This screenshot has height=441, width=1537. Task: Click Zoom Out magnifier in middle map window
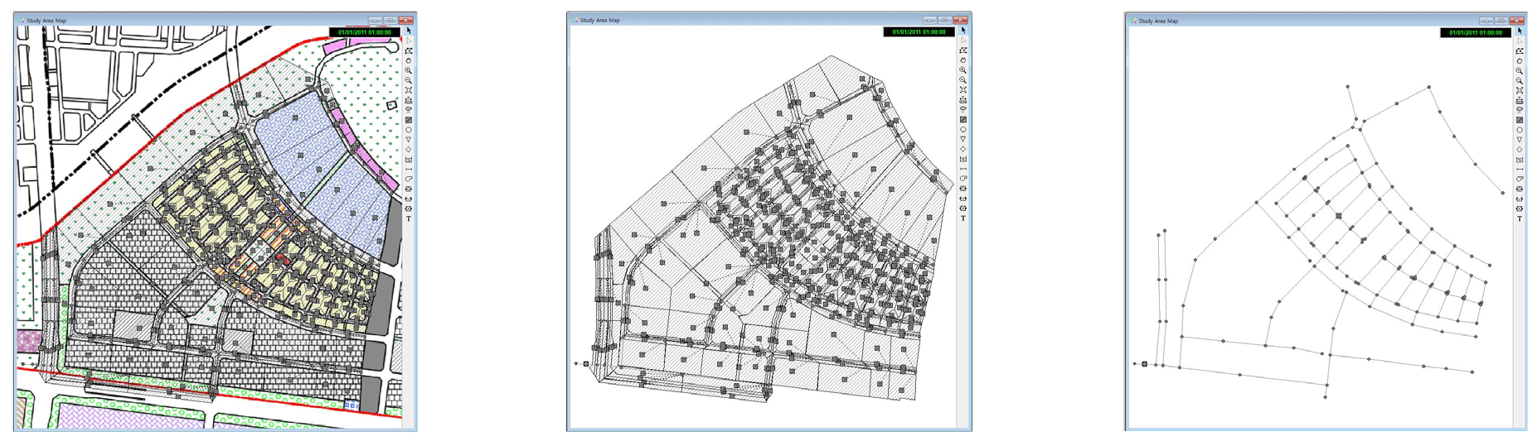[963, 80]
